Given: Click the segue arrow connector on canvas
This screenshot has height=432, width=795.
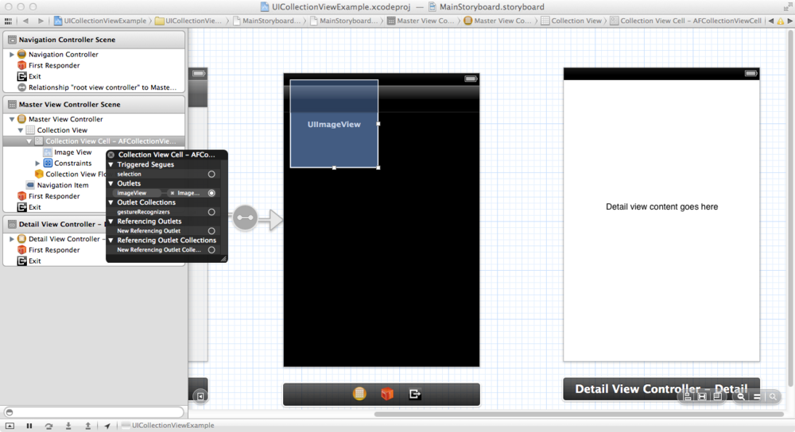Looking at the screenshot, I should point(246,218).
